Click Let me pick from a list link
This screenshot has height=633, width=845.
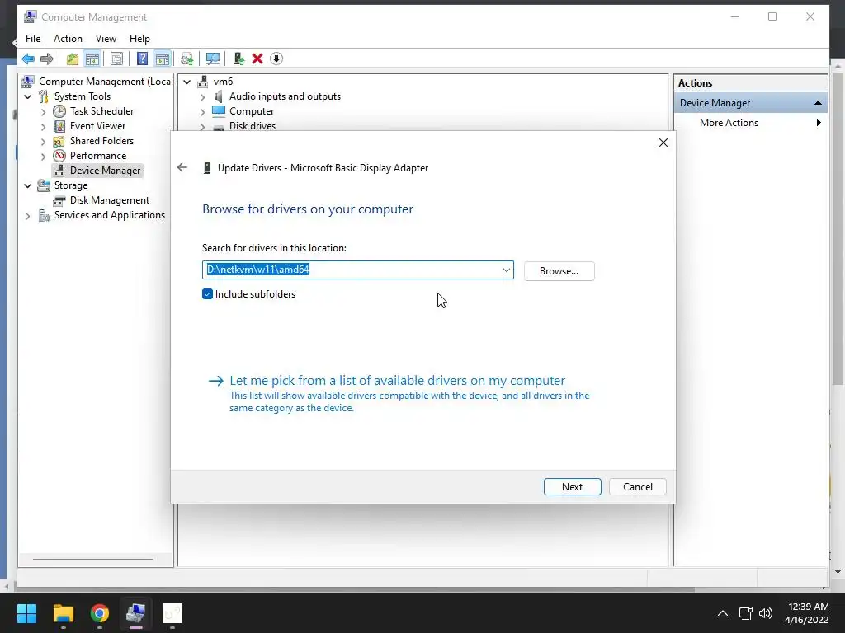[x=397, y=381]
